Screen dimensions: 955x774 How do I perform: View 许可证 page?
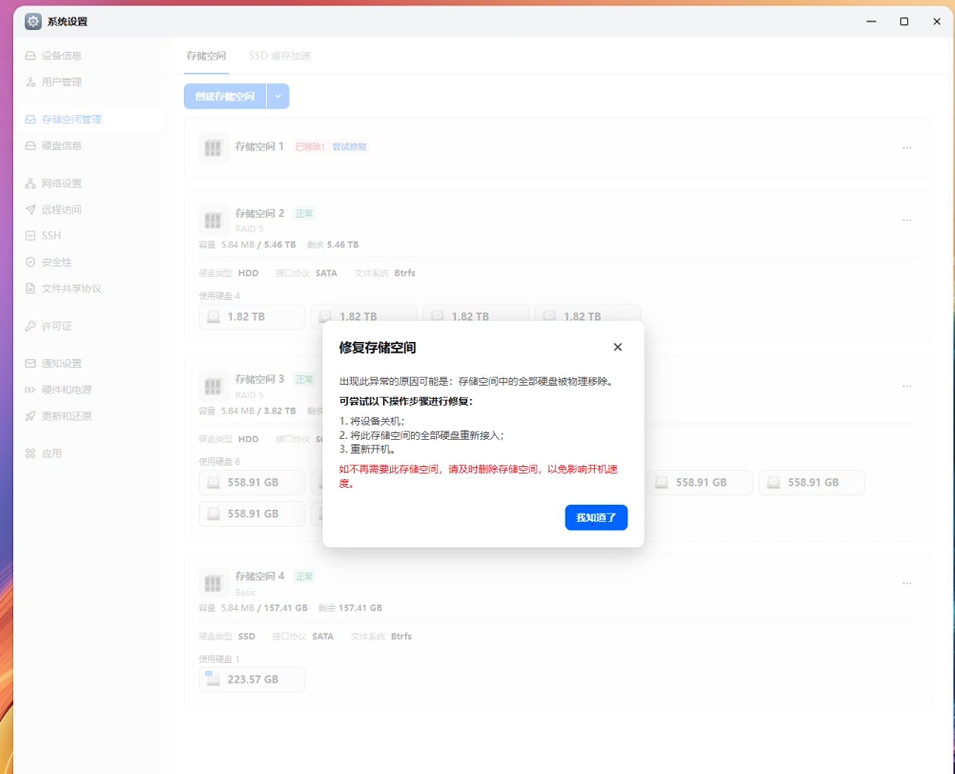[56, 326]
